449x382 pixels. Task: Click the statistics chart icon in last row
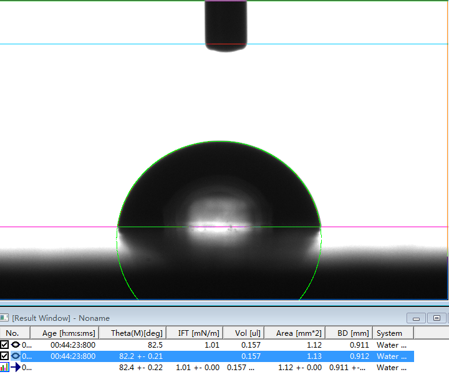click(x=4, y=368)
